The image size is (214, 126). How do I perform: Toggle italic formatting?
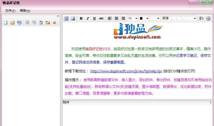click(88, 18)
